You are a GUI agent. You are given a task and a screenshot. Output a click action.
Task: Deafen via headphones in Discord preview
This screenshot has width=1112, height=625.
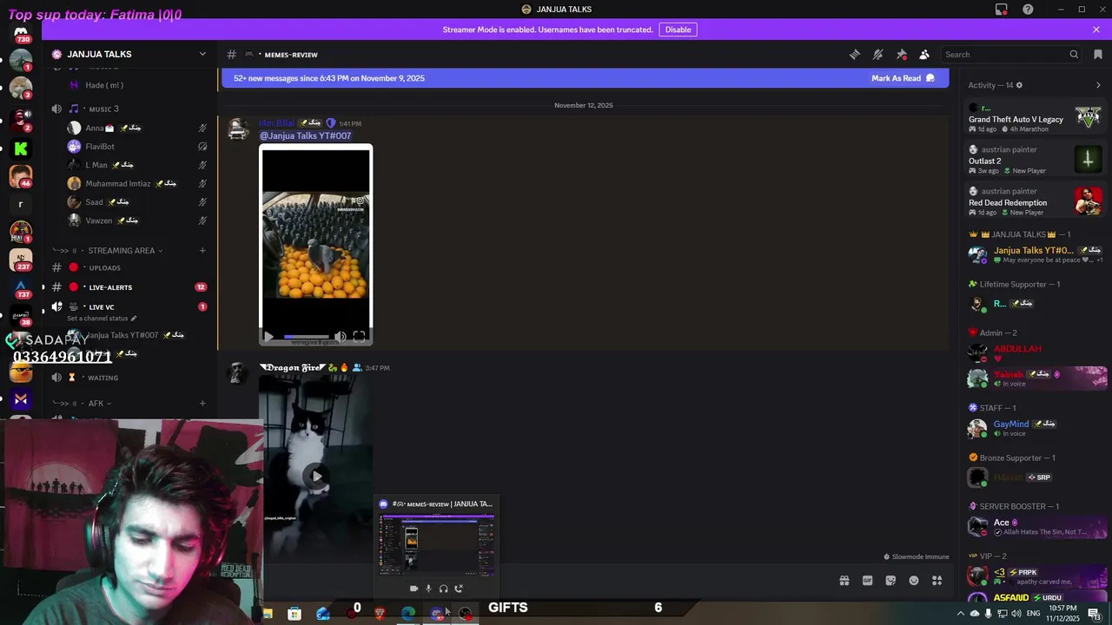(443, 589)
